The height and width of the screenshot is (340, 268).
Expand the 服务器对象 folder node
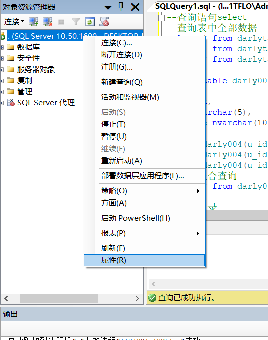[2, 70]
